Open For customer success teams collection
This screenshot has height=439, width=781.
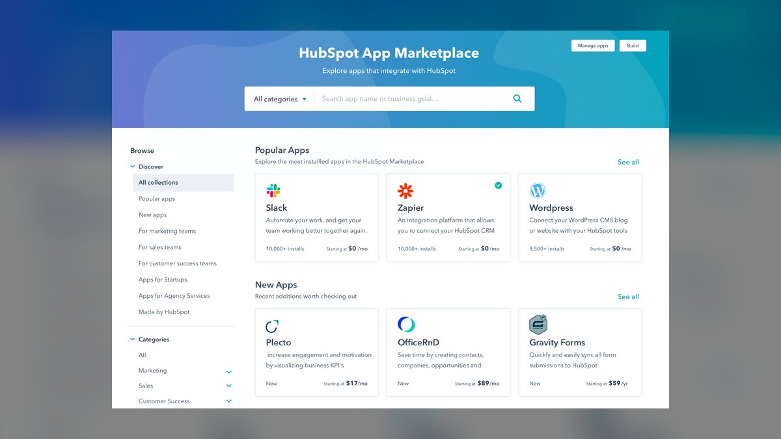pyautogui.click(x=178, y=263)
